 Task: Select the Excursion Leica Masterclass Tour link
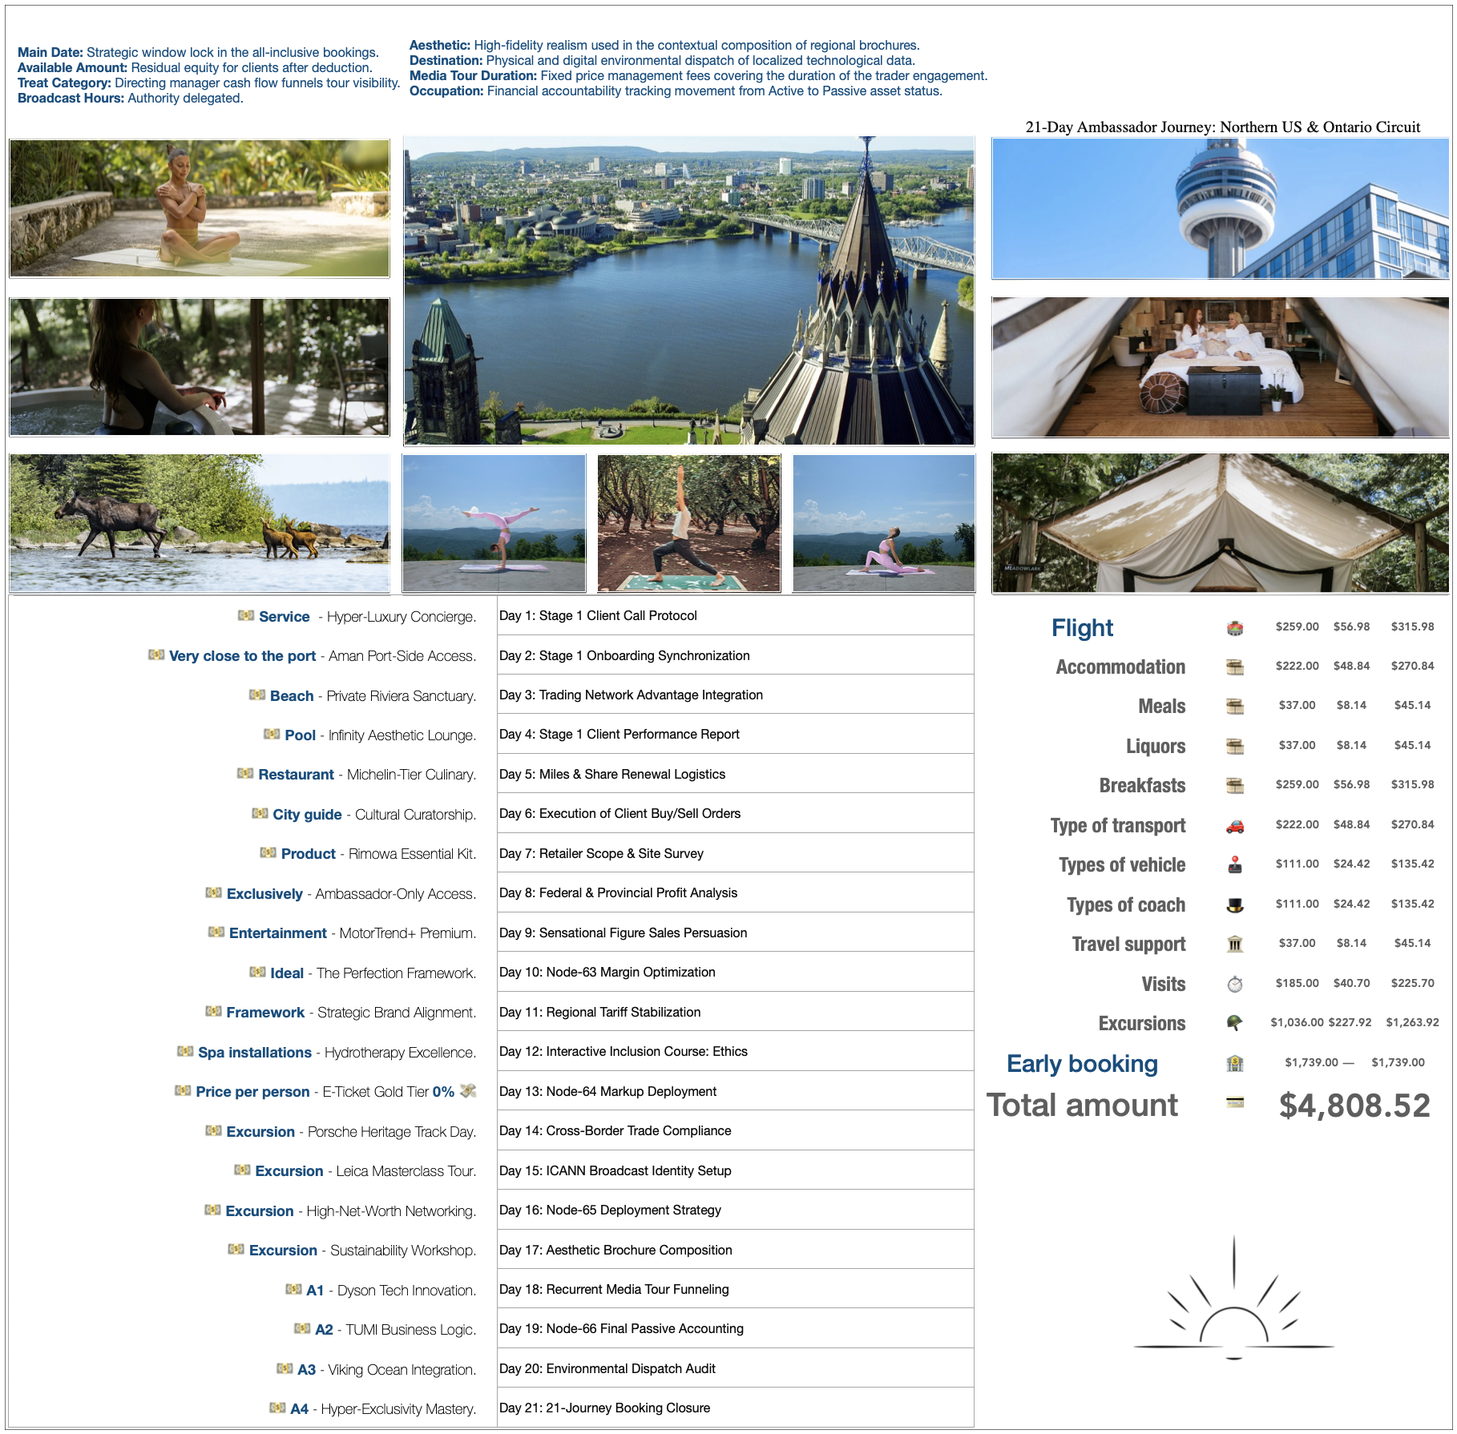pos(288,1170)
